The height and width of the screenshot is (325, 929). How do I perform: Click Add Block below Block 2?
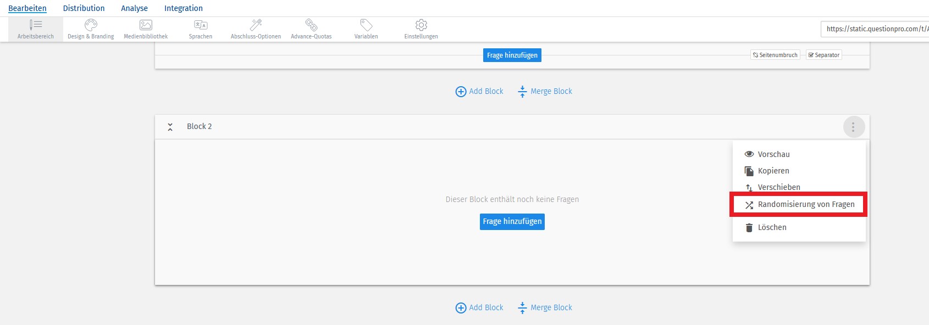click(479, 308)
